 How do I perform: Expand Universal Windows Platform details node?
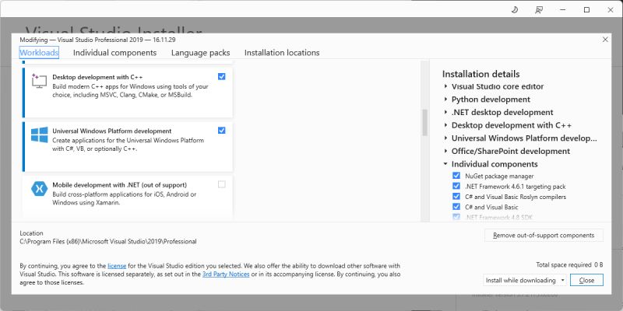point(445,138)
